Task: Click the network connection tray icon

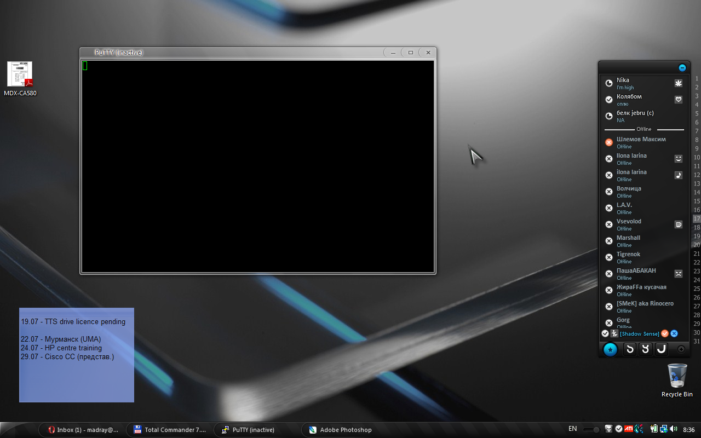Action: tap(664, 429)
